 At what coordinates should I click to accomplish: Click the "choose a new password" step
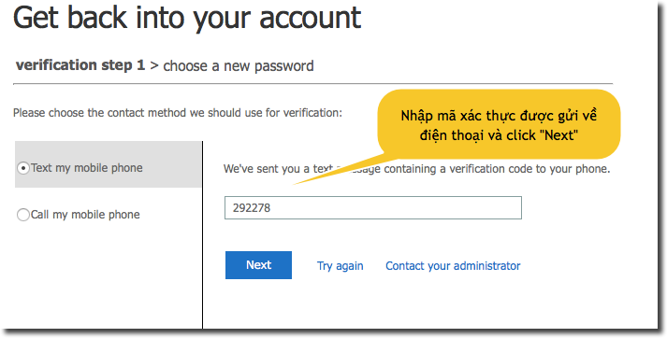239,66
